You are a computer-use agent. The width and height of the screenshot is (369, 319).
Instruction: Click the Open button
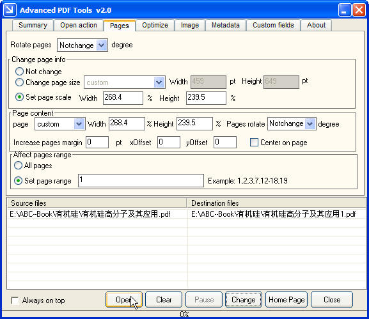[124, 300]
